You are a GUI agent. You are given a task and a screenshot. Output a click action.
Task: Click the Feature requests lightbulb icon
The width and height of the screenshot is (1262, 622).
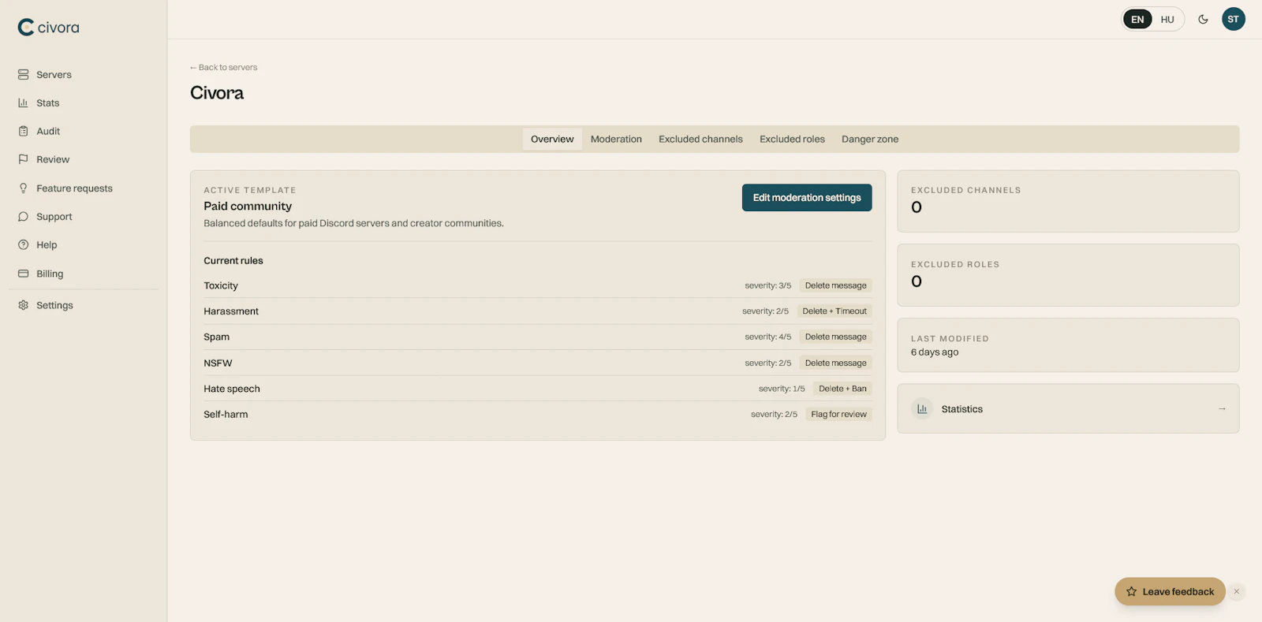(23, 188)
